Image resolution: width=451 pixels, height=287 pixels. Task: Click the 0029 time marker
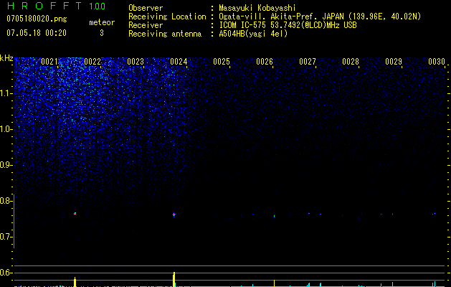394,62
